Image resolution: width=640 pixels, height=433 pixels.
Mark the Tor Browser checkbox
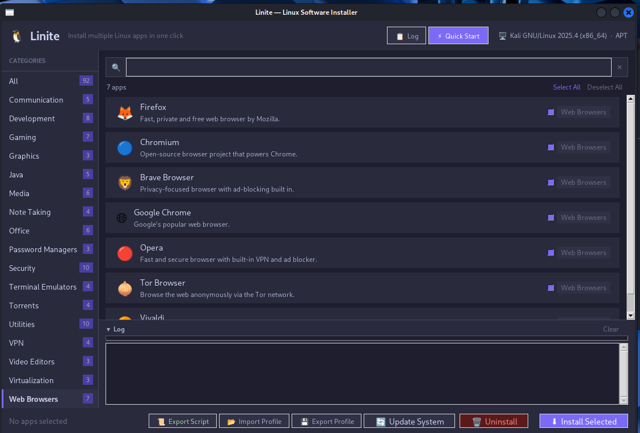(550, 287)
